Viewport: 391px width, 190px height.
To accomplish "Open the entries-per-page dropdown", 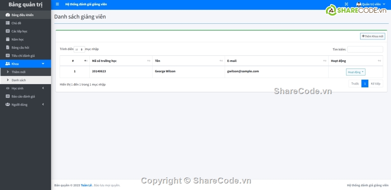I will (x=79, y=49).
